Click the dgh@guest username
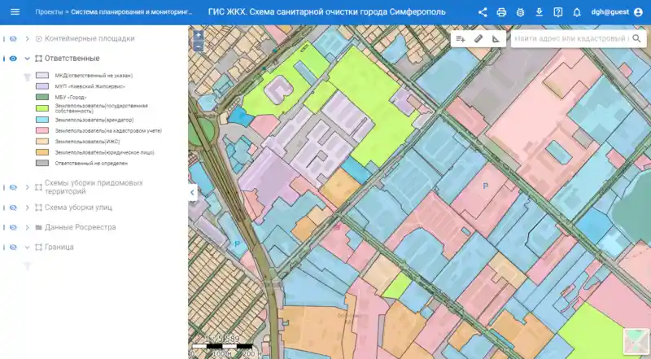 click(x=609, y=12)
